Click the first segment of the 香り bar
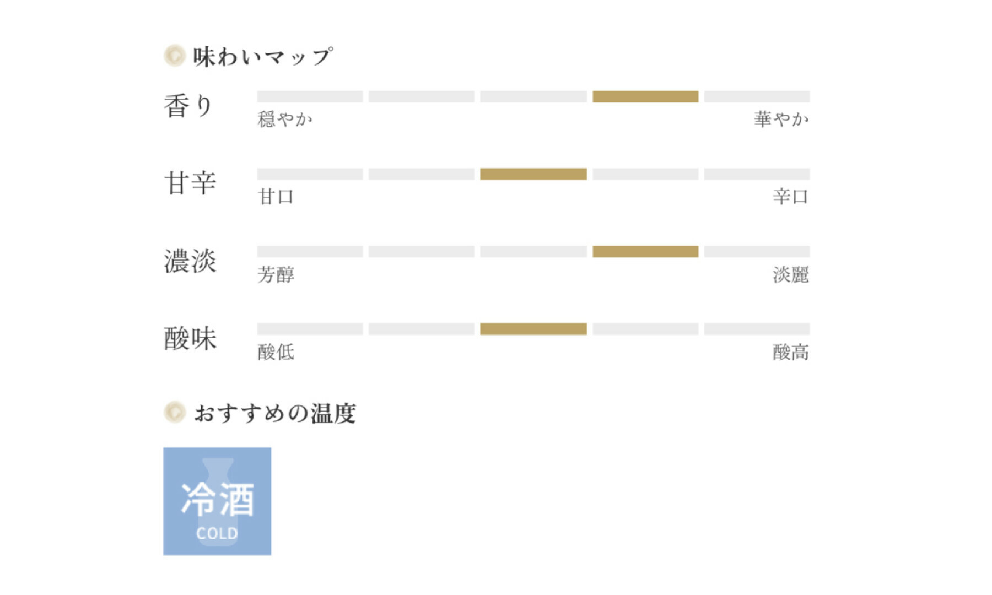Viewport: 992px width, 595px height. (310, 96)
